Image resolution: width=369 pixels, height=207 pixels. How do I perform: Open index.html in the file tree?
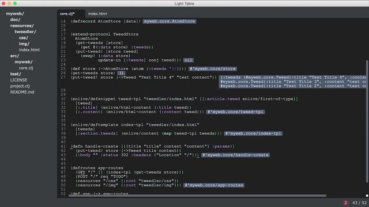(29, 50)
